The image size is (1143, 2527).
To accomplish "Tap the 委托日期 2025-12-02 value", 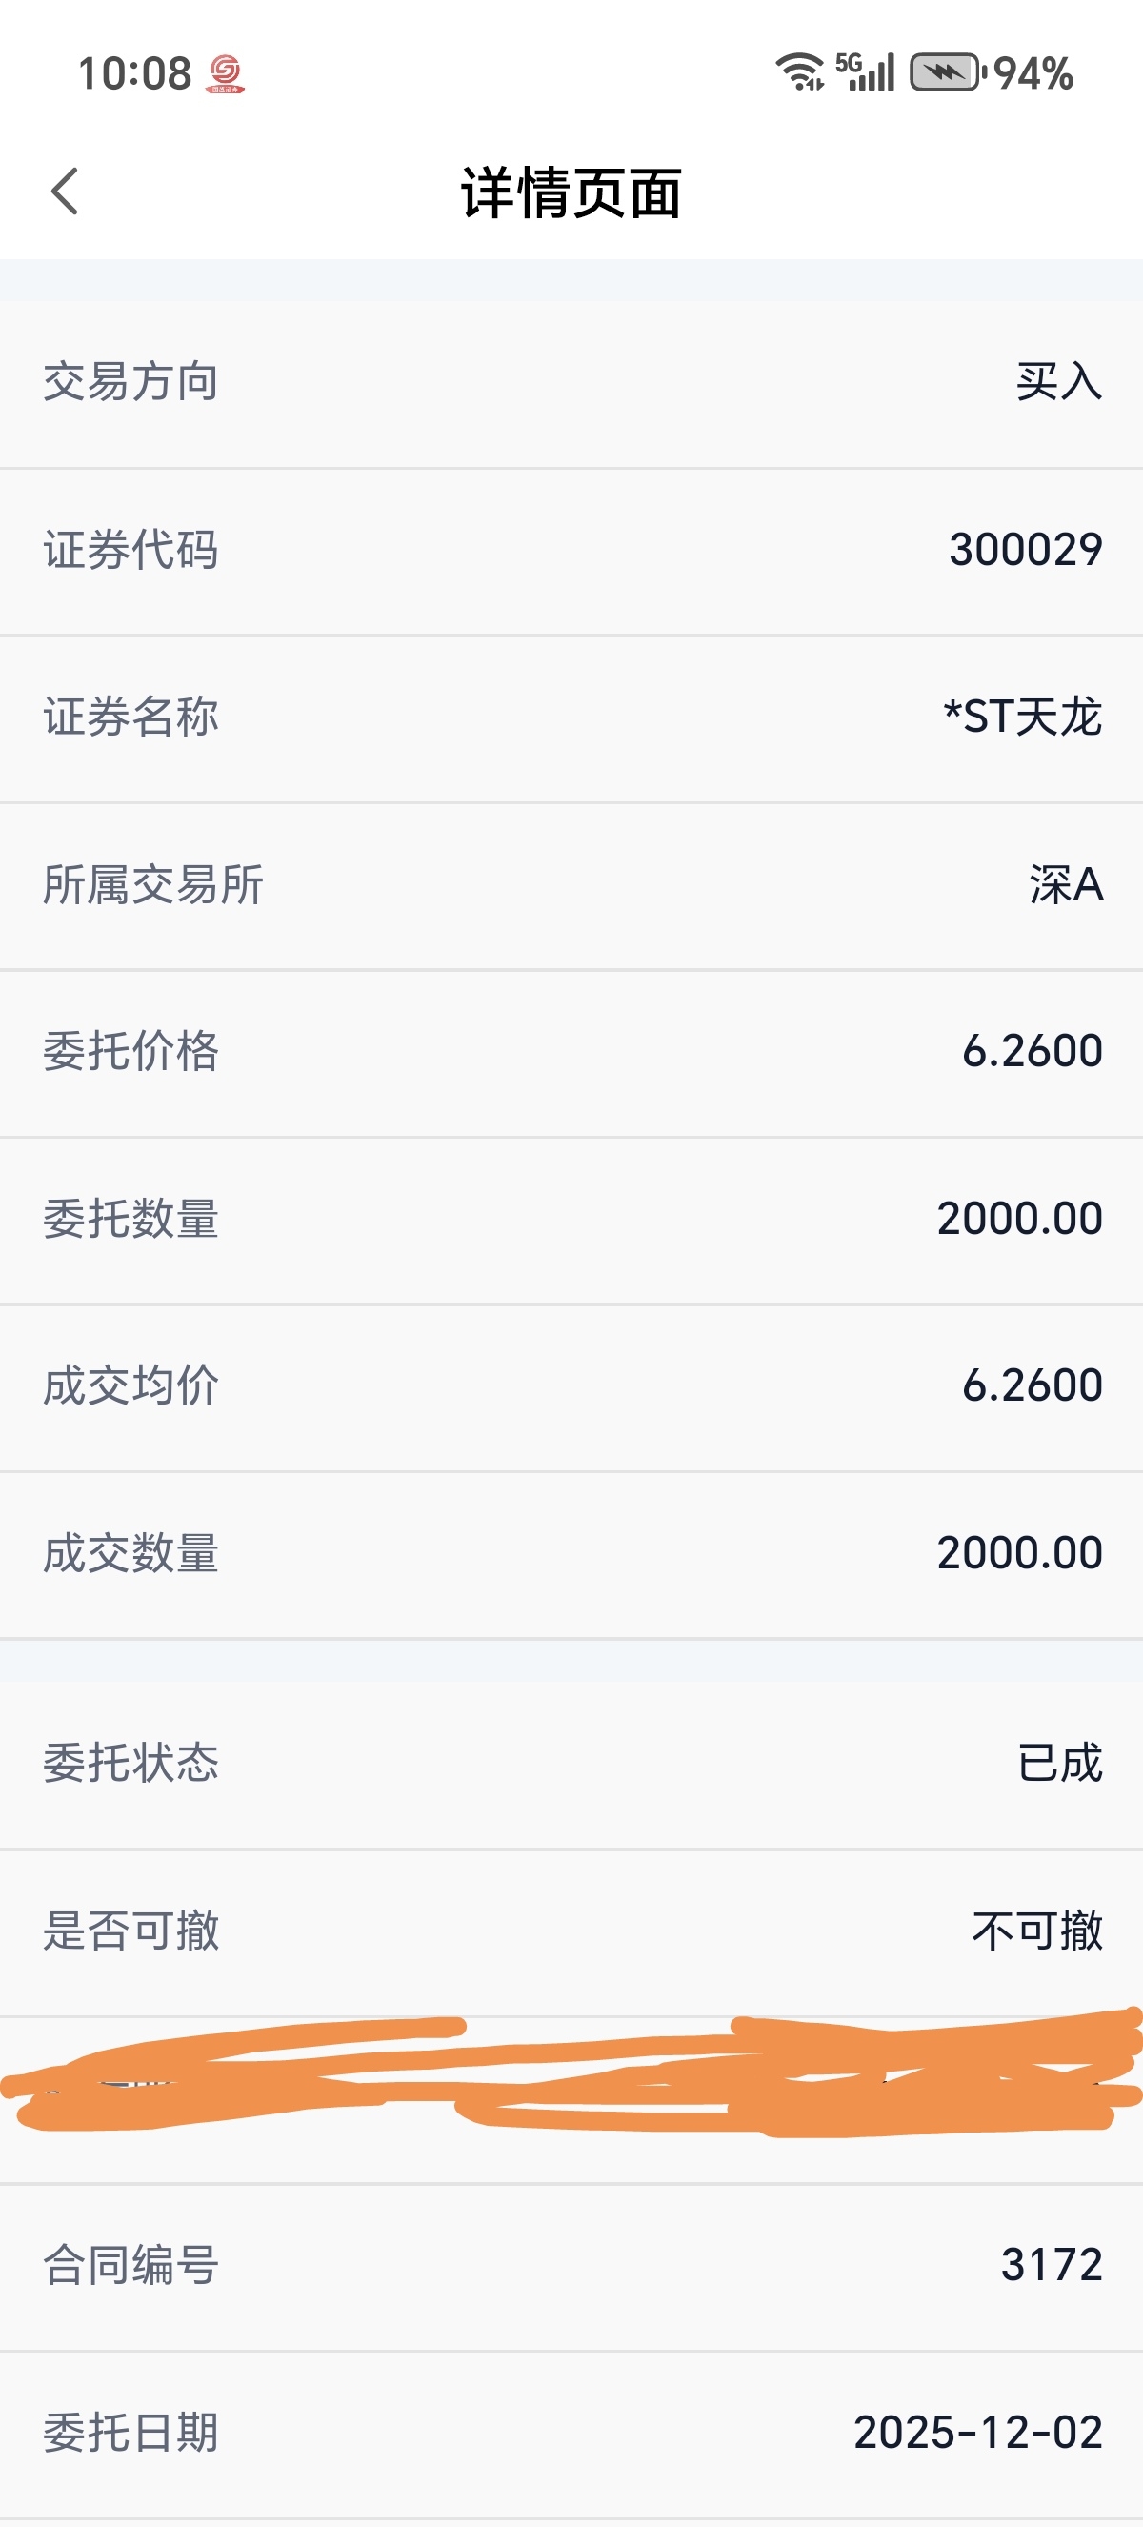I will tap(977, 2433).
